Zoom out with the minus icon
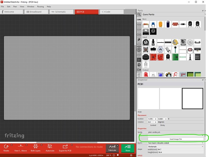 click(x=114, y=155)
